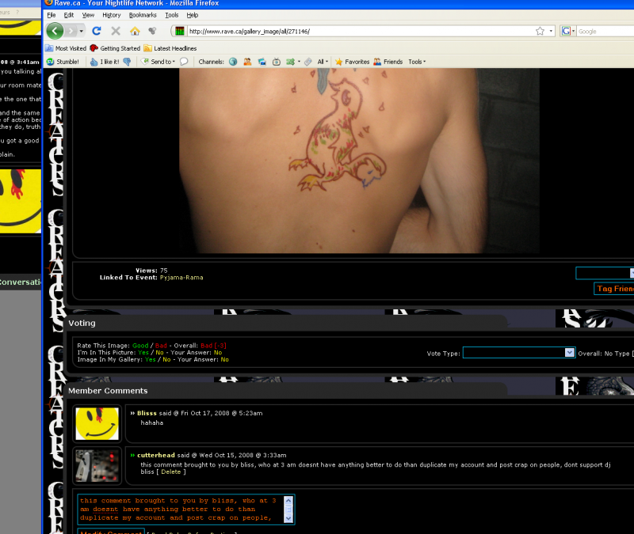634x534 pixels.
Task: Open the history dropdown beside Forward button
Action: tap(82, 31)
